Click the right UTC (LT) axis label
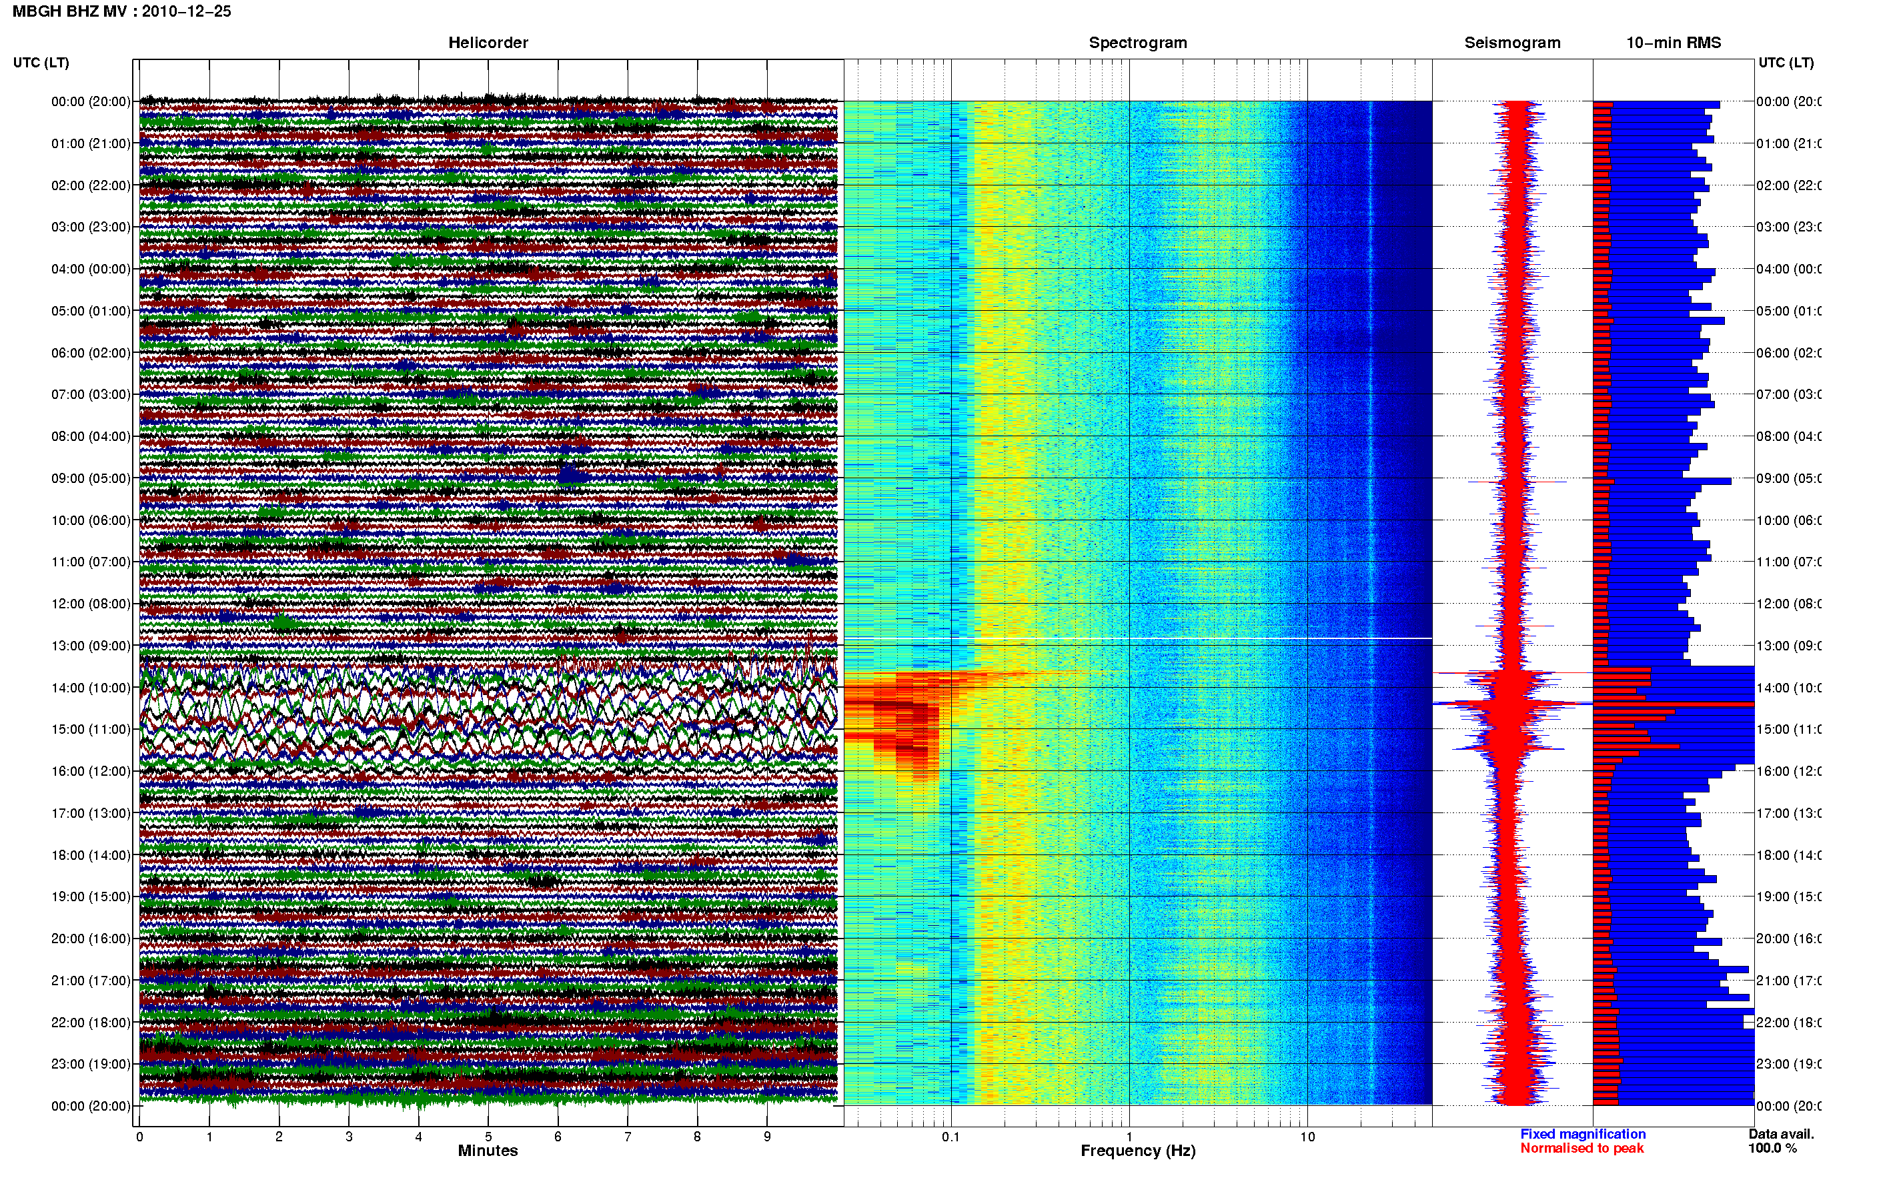This screenshot has width=1897, height=1186. click(1786, 63)
